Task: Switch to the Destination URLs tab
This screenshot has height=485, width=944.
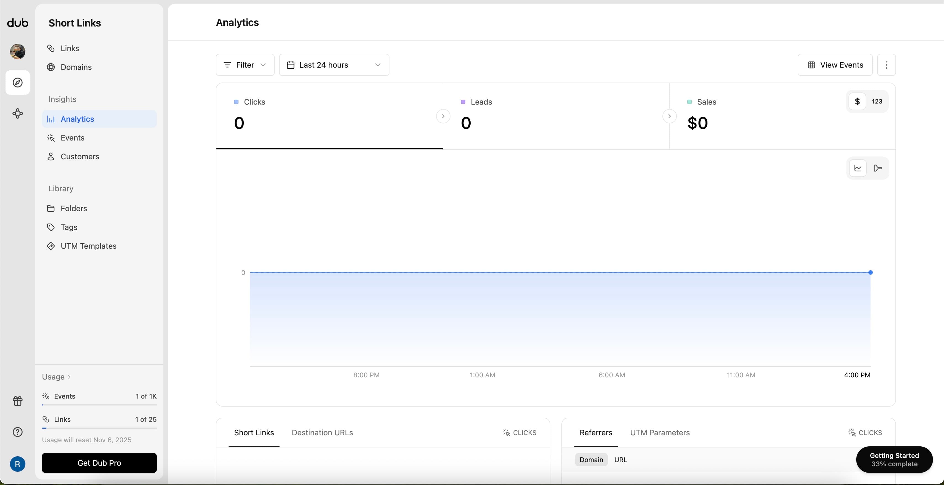Action: point(322,433)
